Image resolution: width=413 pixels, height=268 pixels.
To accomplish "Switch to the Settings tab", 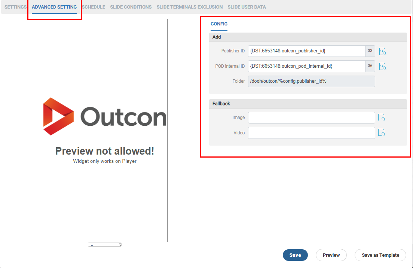I will tap(15, 7).
